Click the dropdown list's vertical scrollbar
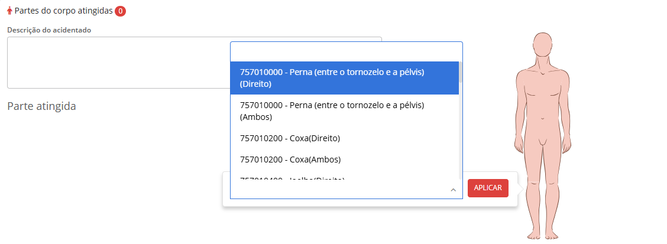The image size is (667, 244). pos(460,118)
